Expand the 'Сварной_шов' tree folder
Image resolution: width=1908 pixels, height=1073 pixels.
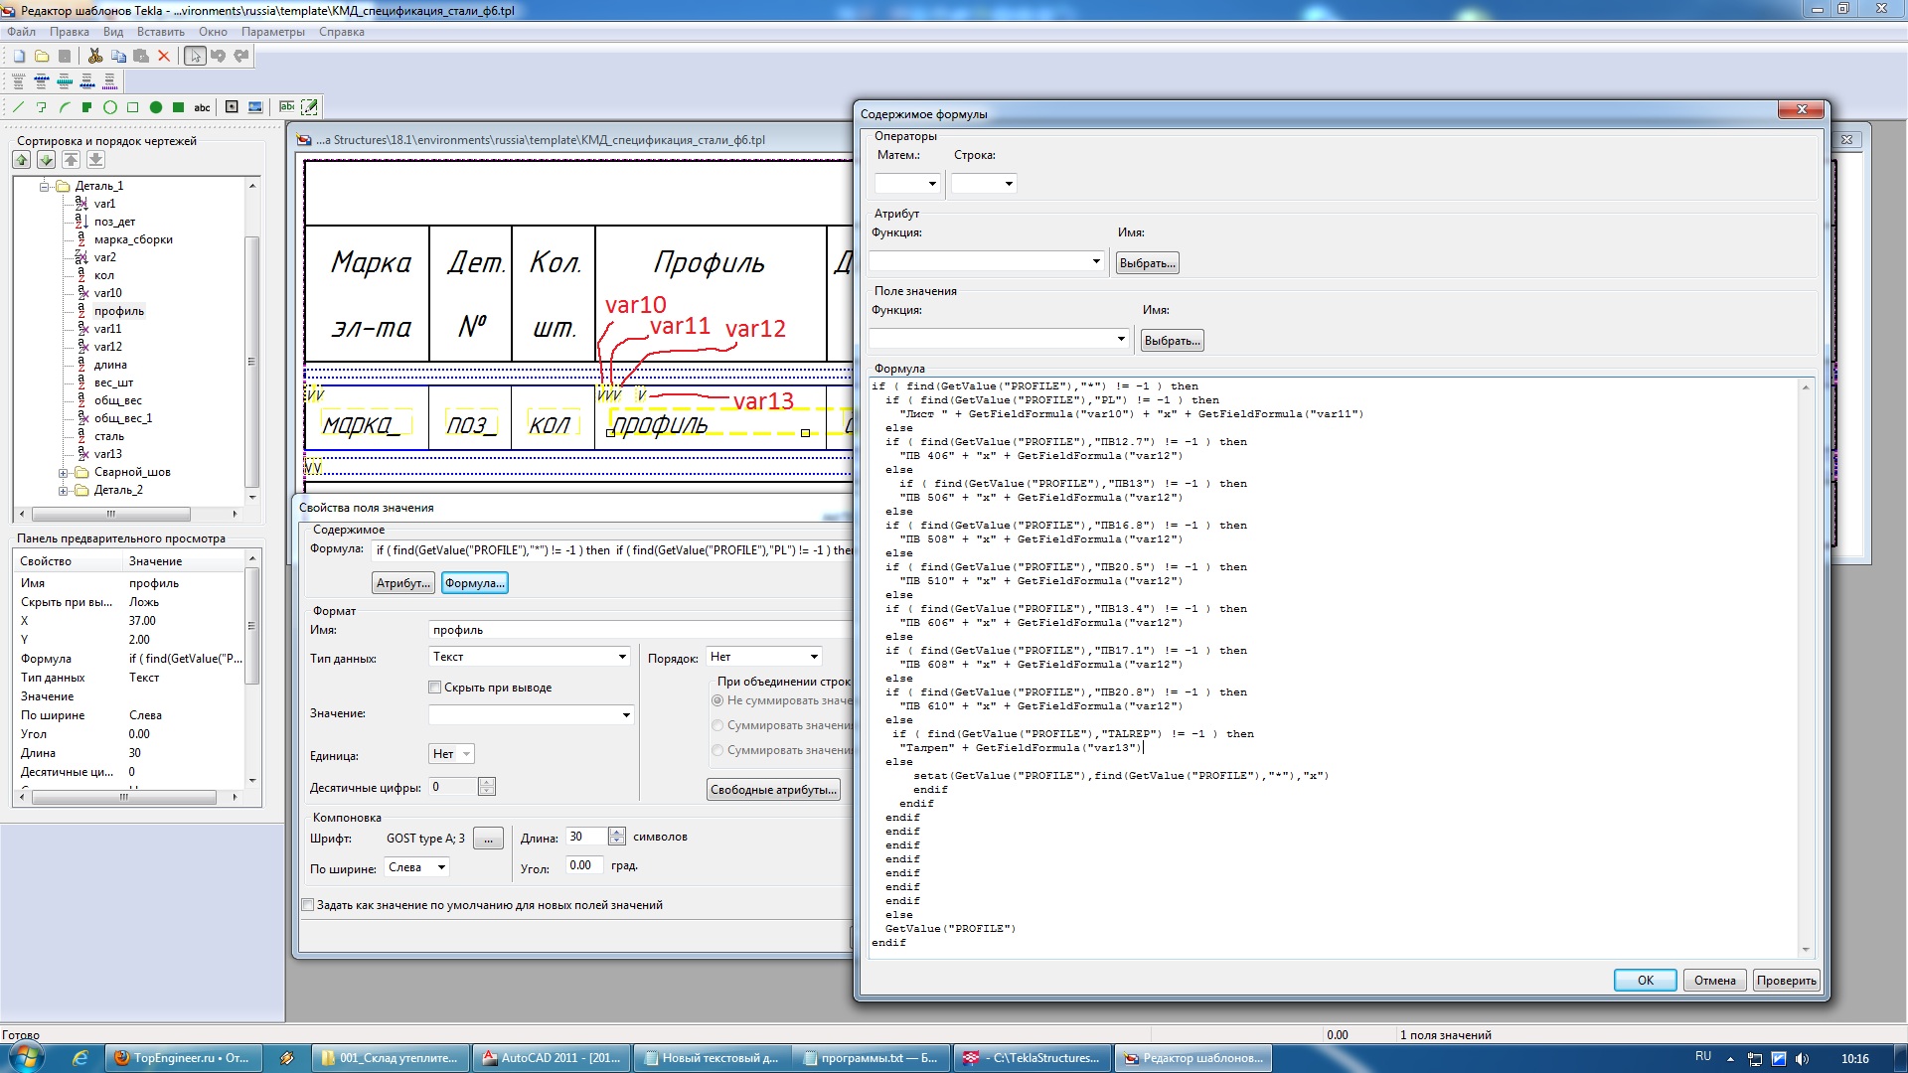coord(64,473)
